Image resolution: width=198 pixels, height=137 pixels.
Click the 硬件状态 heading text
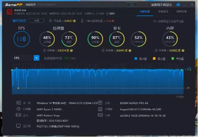19,21
